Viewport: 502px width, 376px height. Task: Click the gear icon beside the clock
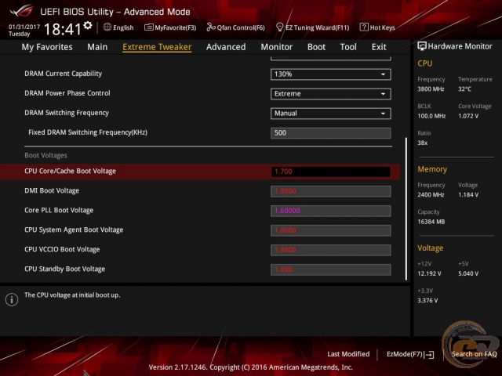(88, 26)
